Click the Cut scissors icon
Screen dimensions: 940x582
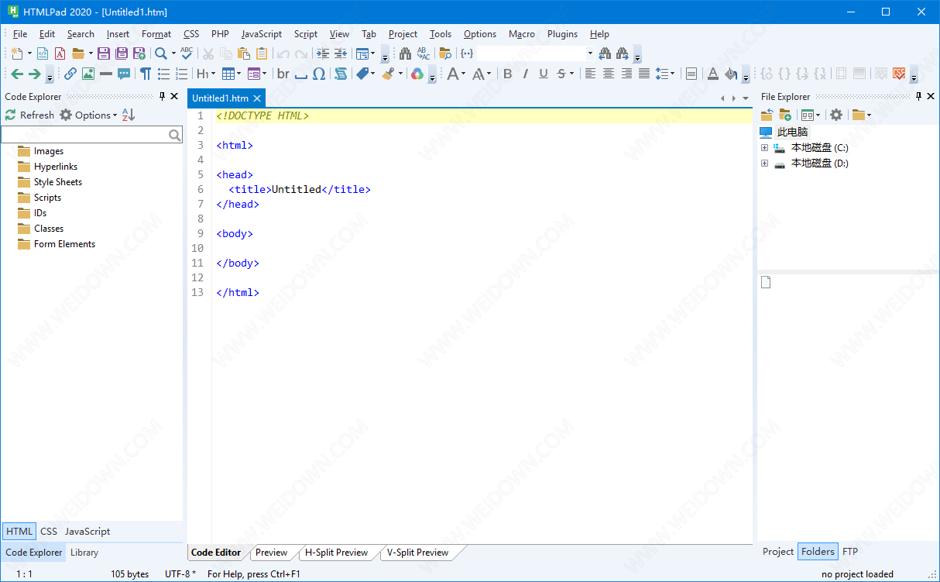pyautogui.click(x=208, y=53)
